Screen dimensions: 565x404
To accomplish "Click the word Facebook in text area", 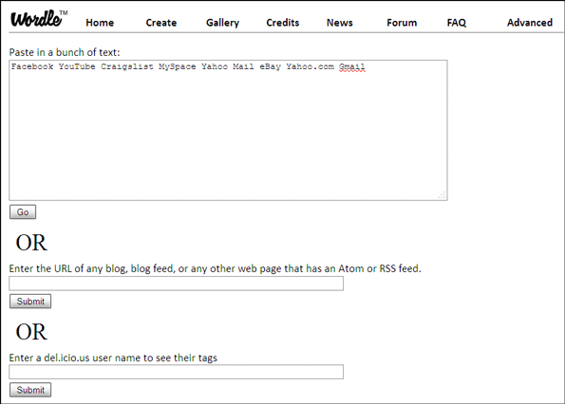I will pyautogui.click(x=32, y=66).
